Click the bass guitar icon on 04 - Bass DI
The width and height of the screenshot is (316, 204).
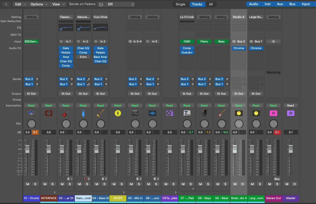[100, 113]
